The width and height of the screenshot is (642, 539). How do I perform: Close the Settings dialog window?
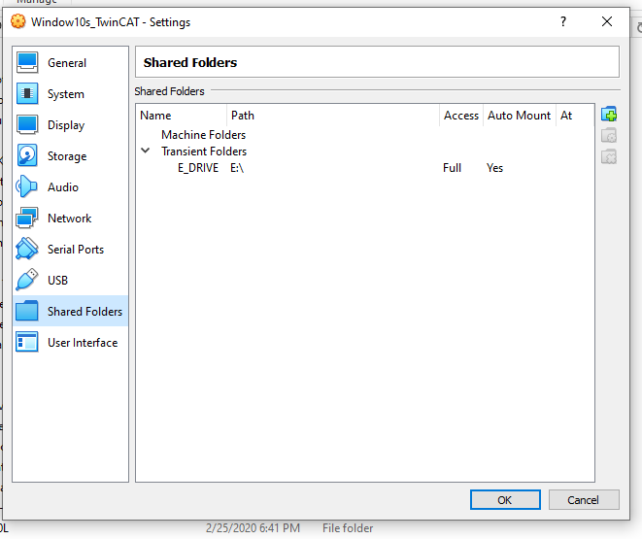tap(607, 21)
